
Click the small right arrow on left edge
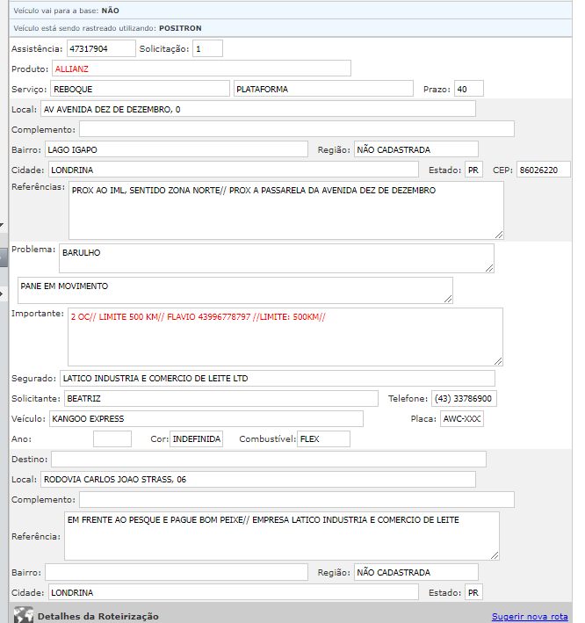(x=3, y=293)
